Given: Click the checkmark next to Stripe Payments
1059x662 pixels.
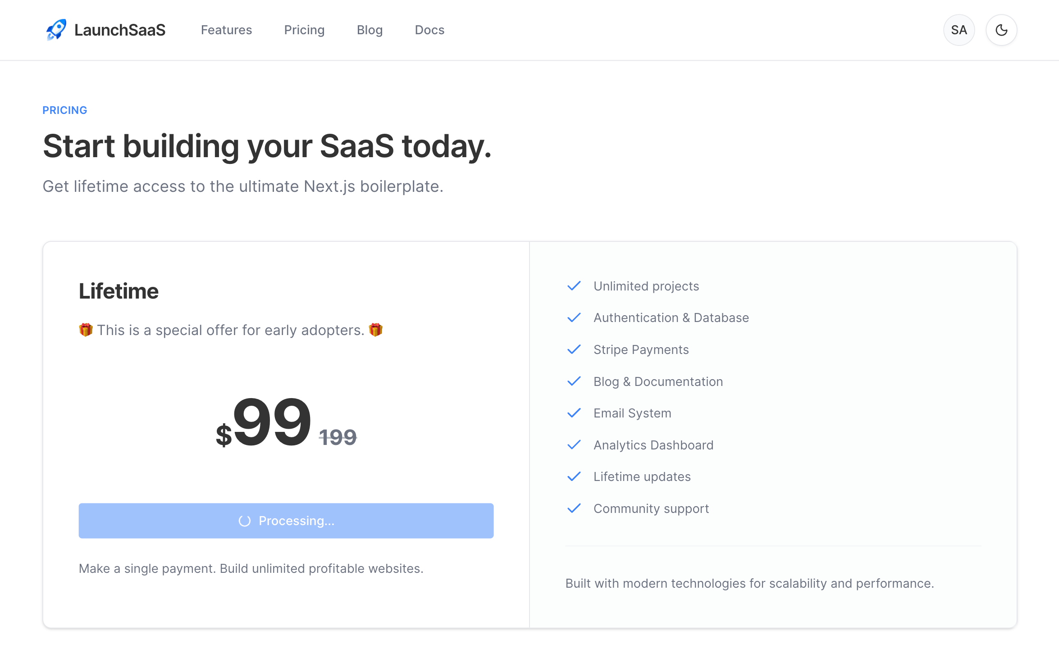Looking at the screenshot, I should tap(574, 349).
